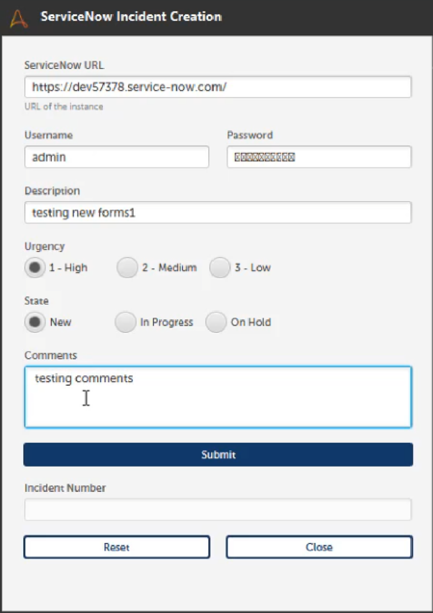The image size is (433, 613).
Task: Select the 1 - High urgency option
Action: [x=35, y=268]
